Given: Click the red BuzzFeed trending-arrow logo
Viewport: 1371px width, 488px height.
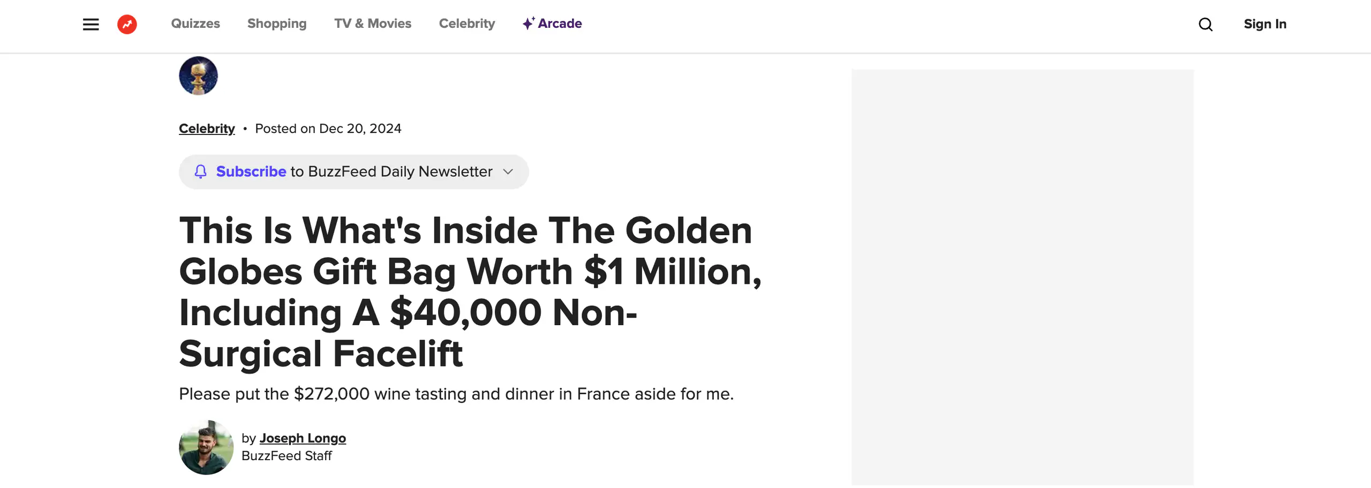Looking at the screenshot, I should pyautogui.click(x=127, y=24).
